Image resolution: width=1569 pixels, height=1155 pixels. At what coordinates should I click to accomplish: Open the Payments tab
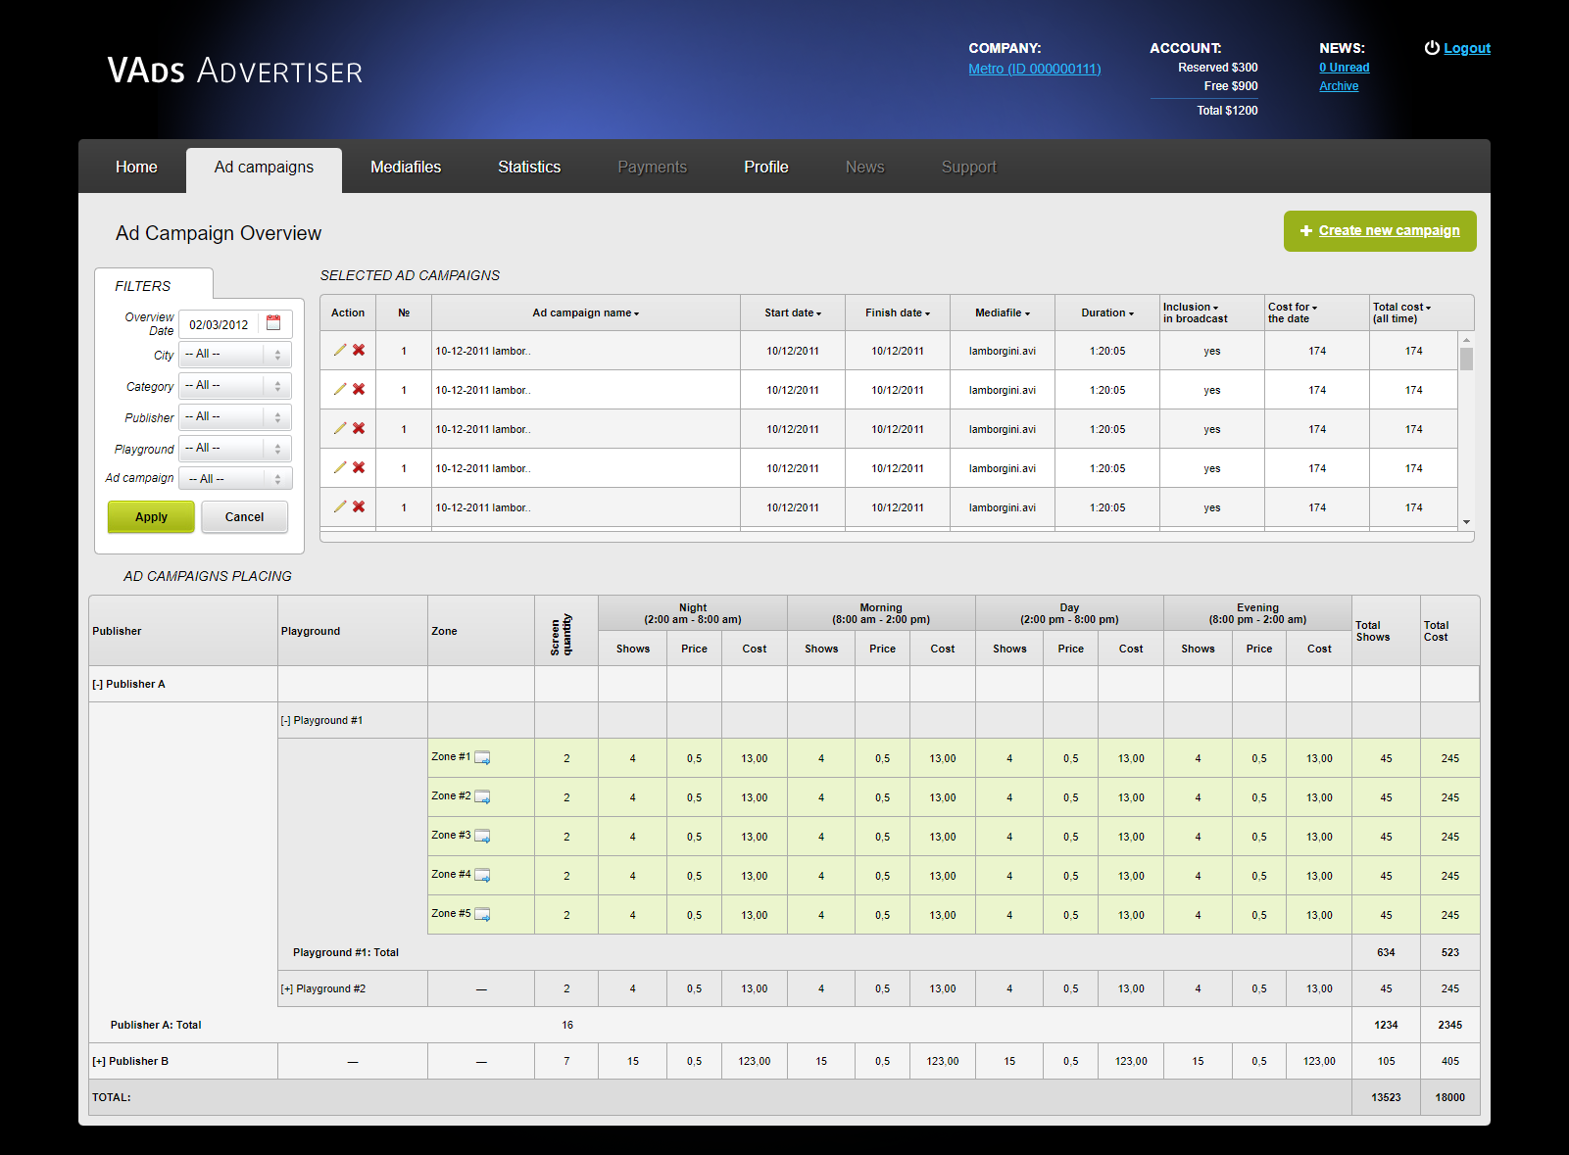[x=652, y=167]
